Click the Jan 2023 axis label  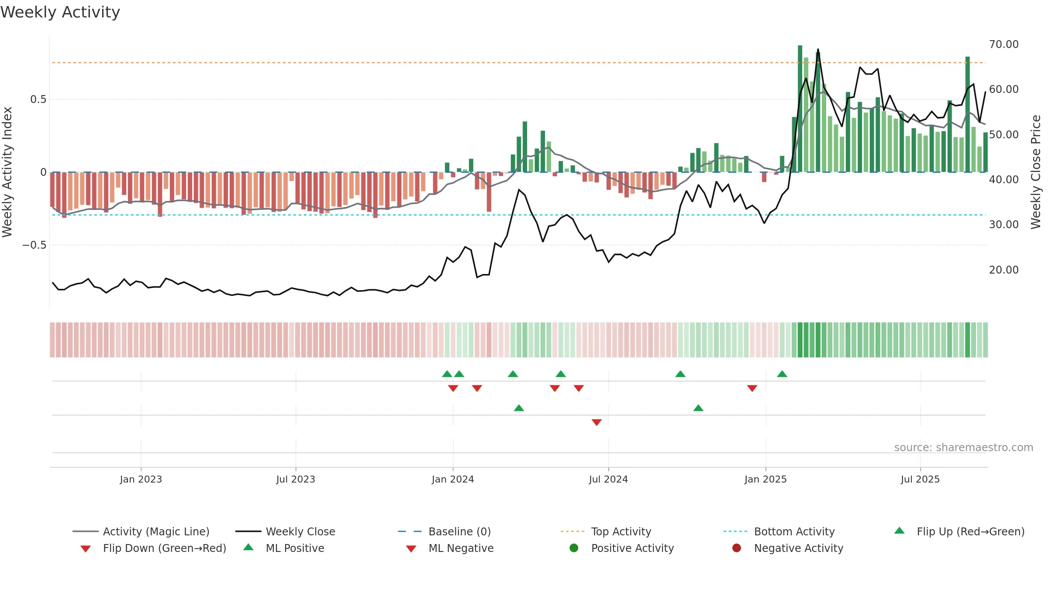point(141,479)
